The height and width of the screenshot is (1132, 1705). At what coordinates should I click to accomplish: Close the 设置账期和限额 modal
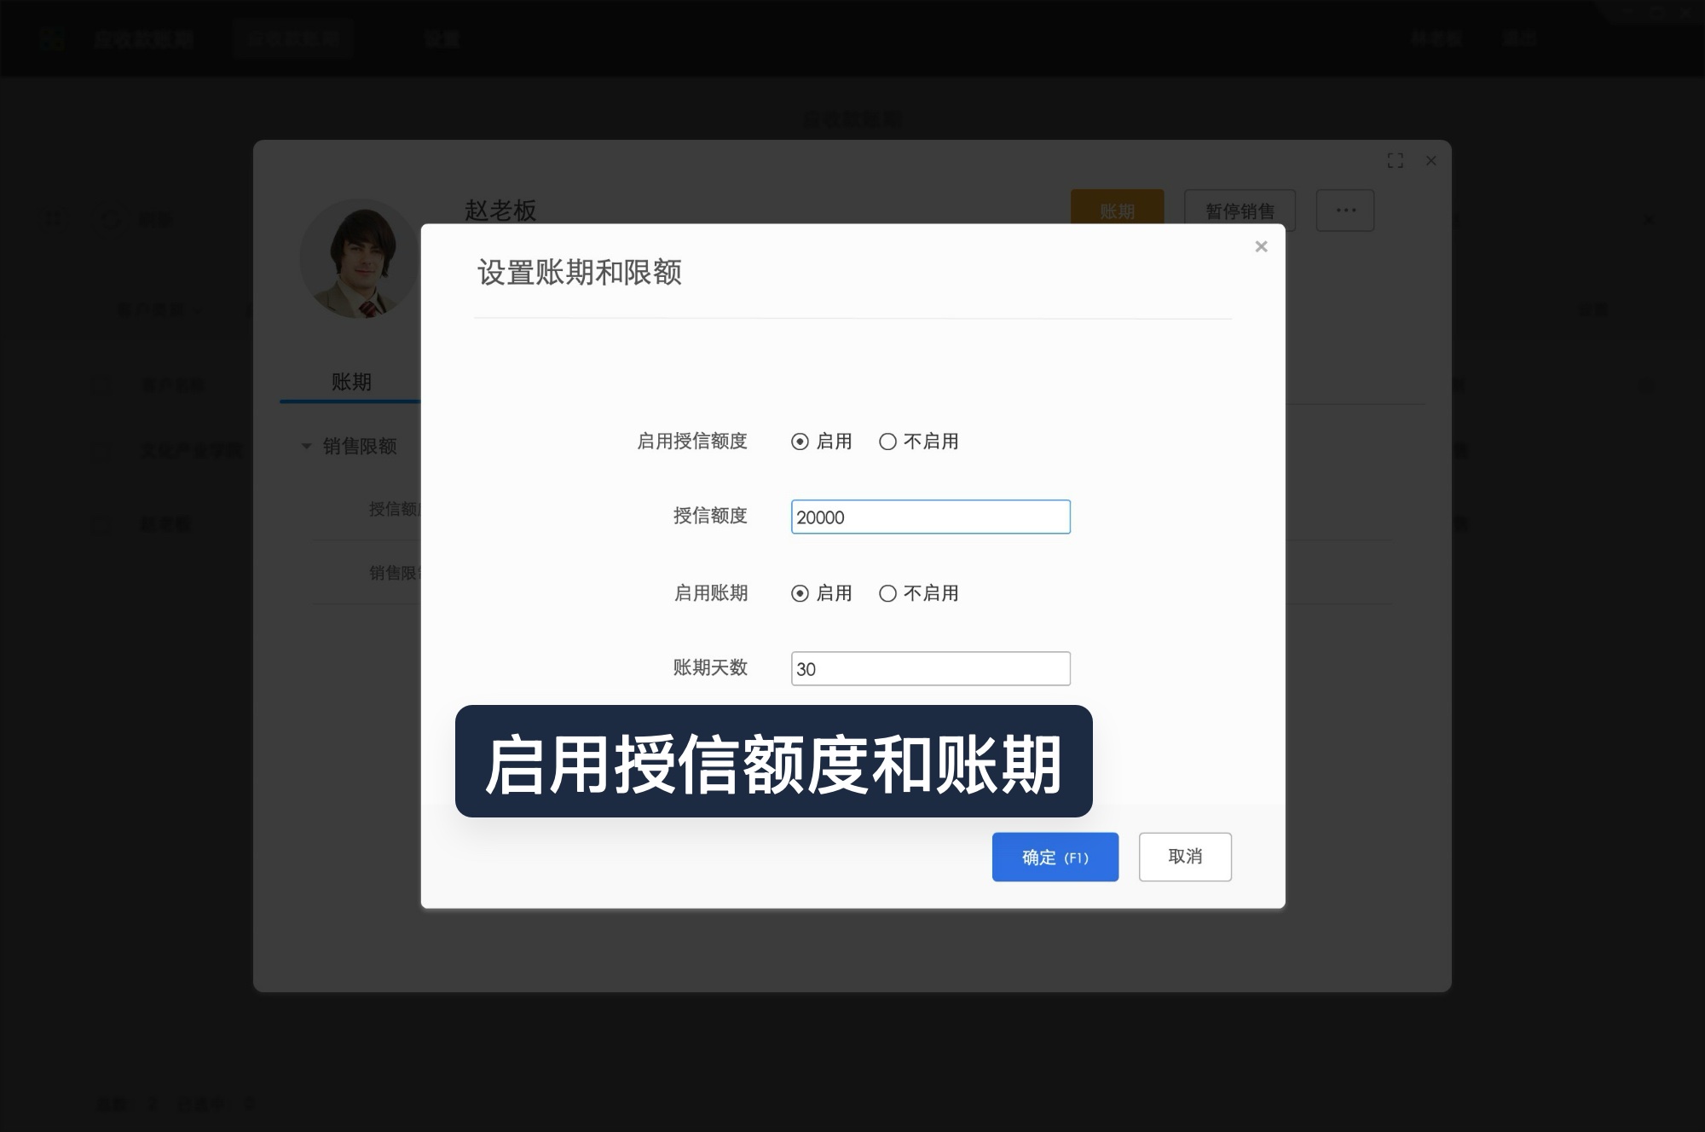pyautogui.click(x=1261, y=246)
